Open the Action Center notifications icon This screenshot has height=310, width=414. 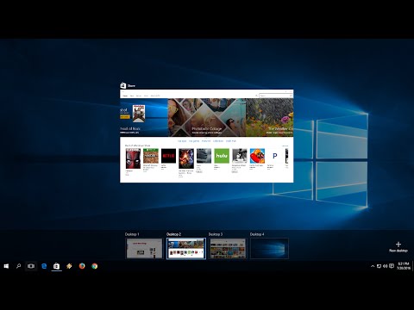point(392,266)
